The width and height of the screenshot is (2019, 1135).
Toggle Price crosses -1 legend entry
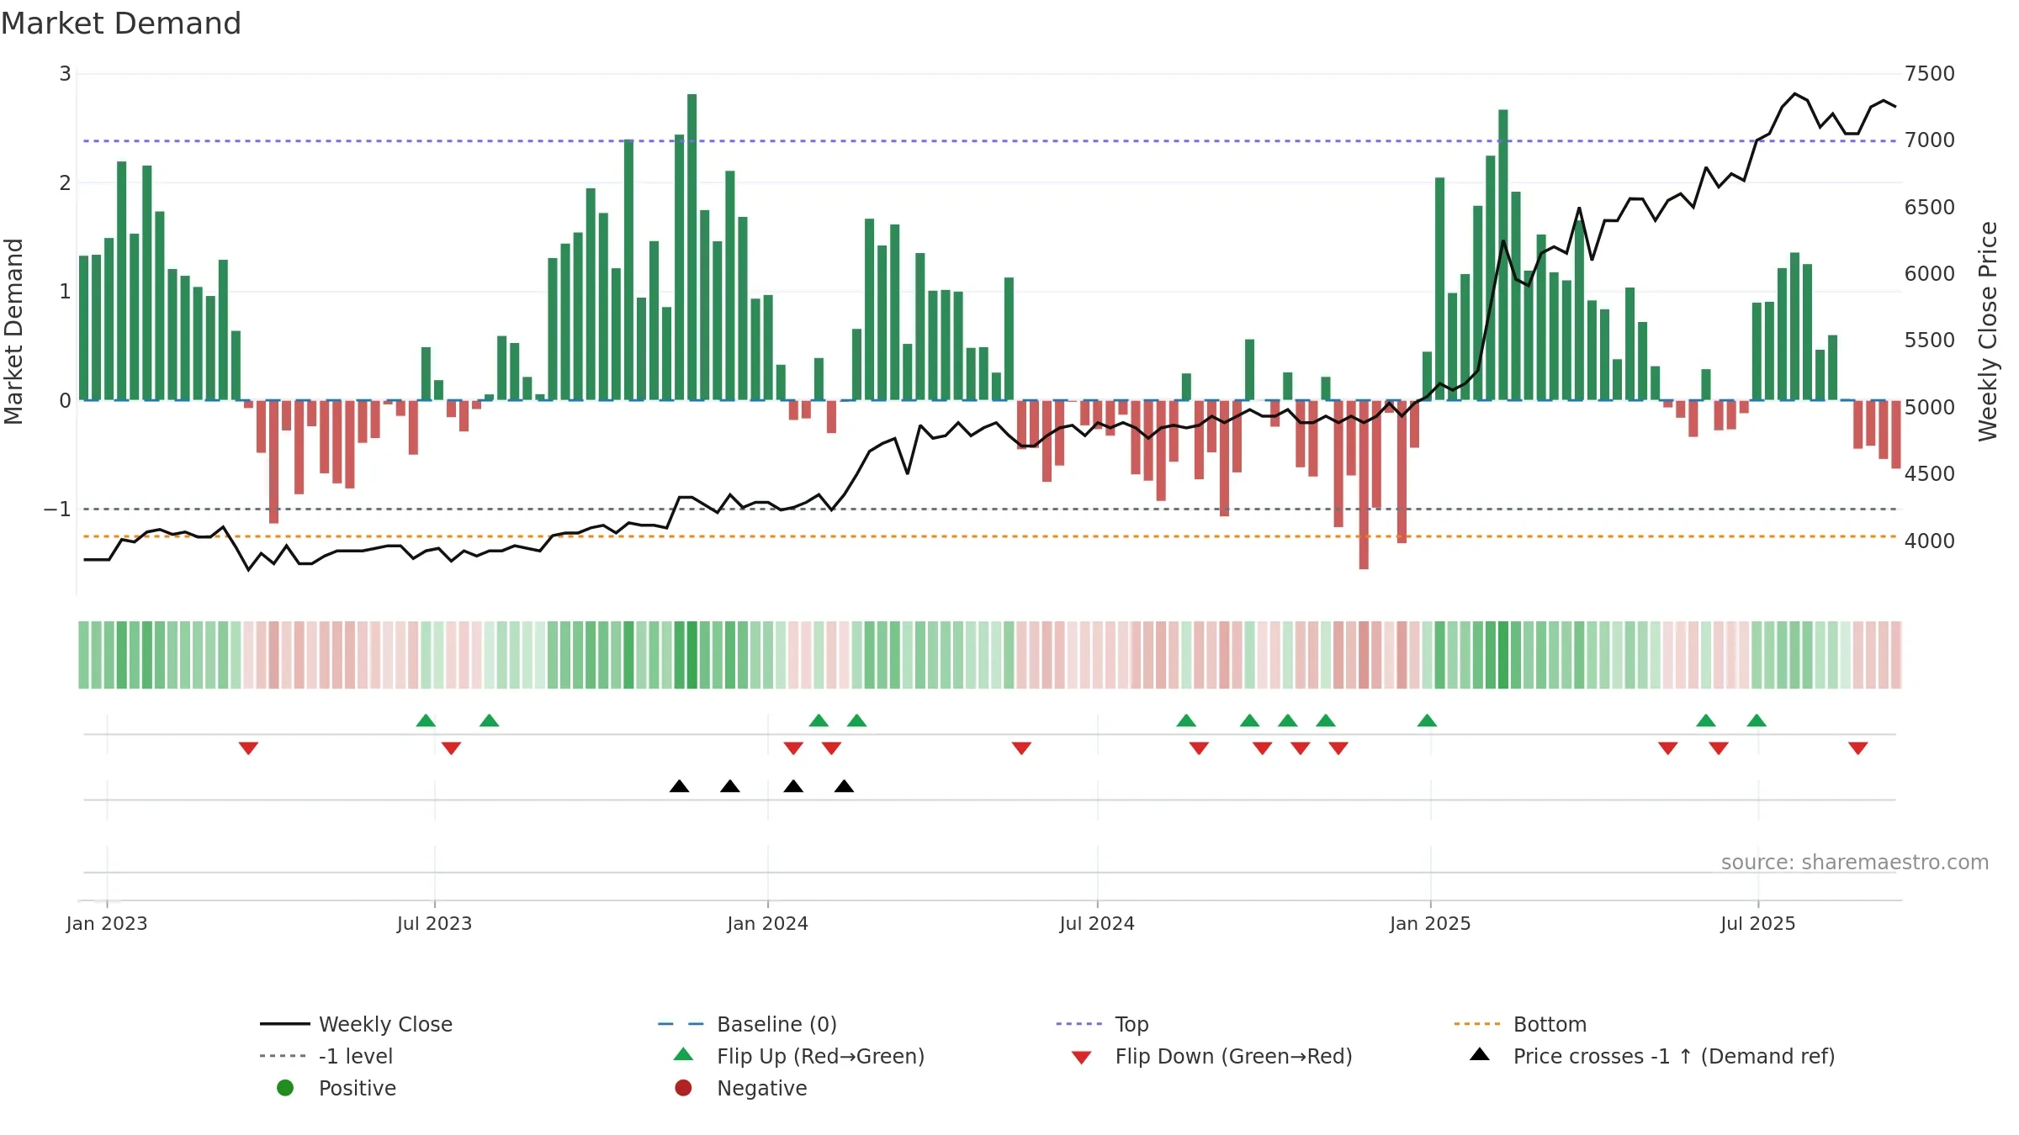tap(1652, 1056)
